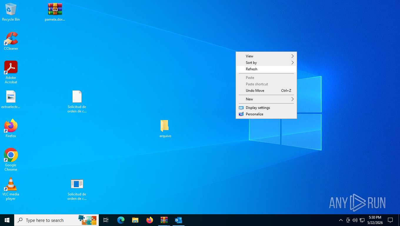Expand the View submenu

point(266,56)
